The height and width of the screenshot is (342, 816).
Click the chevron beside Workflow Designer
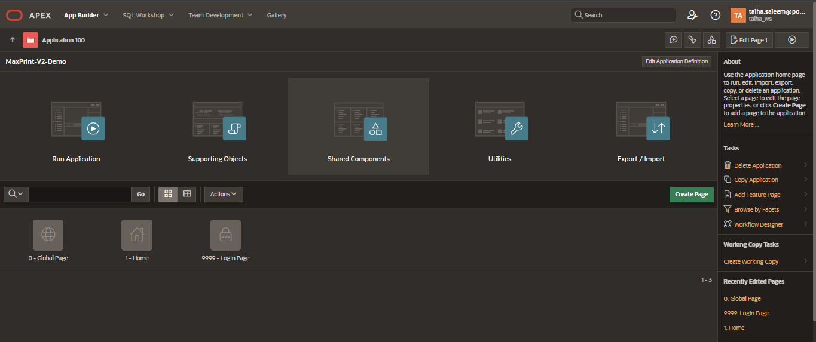click(806, 224)
